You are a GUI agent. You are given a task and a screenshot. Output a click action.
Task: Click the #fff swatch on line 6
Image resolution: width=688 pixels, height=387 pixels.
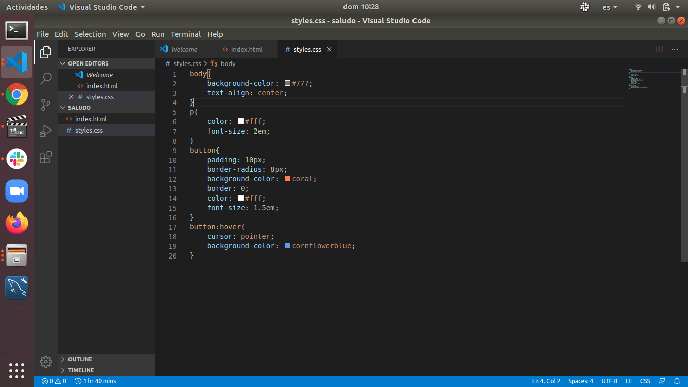coord(241,121)
